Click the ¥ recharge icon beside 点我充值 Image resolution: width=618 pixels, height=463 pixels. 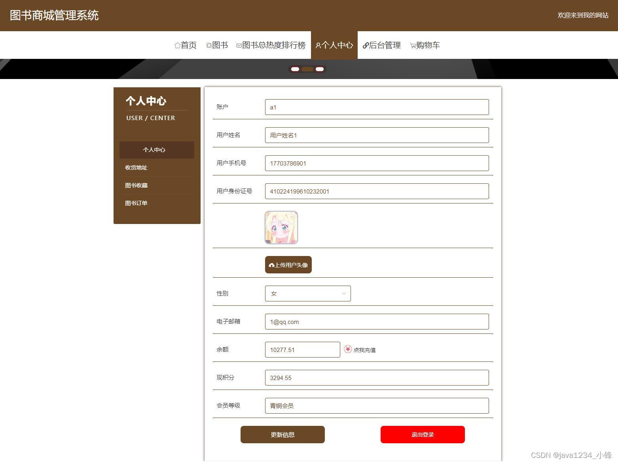click(348, 349)
